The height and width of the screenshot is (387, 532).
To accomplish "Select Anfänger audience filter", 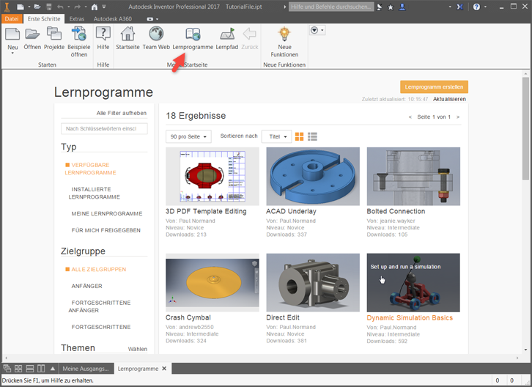I will (86, 286).
